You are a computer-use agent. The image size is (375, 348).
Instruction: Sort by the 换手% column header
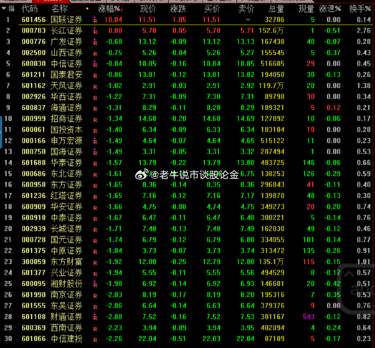(x=360, y=9)
